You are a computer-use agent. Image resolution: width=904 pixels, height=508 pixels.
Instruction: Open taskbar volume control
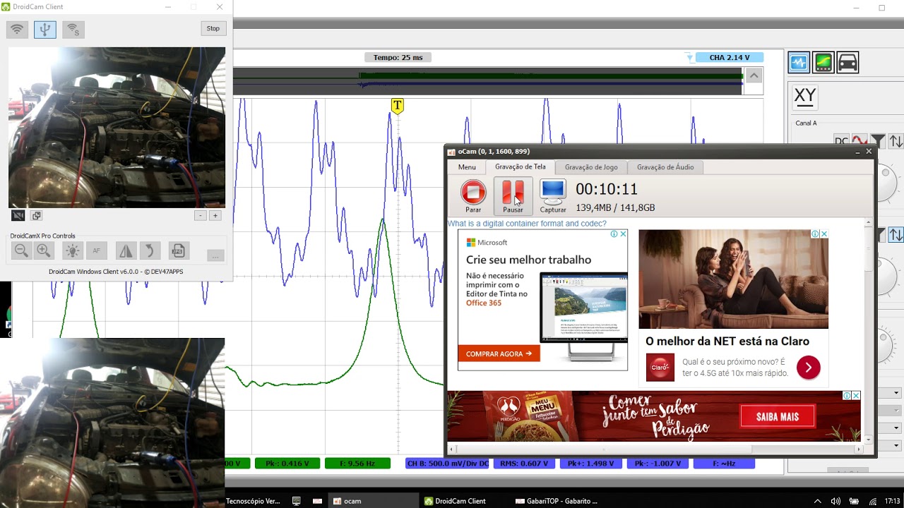click(x=836, y=501)
